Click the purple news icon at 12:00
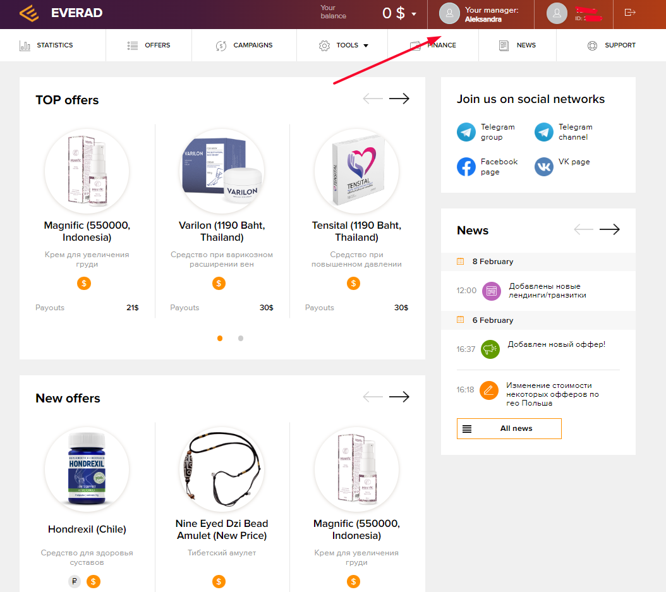This screenshot has height=592, width=666. (492, 291)
